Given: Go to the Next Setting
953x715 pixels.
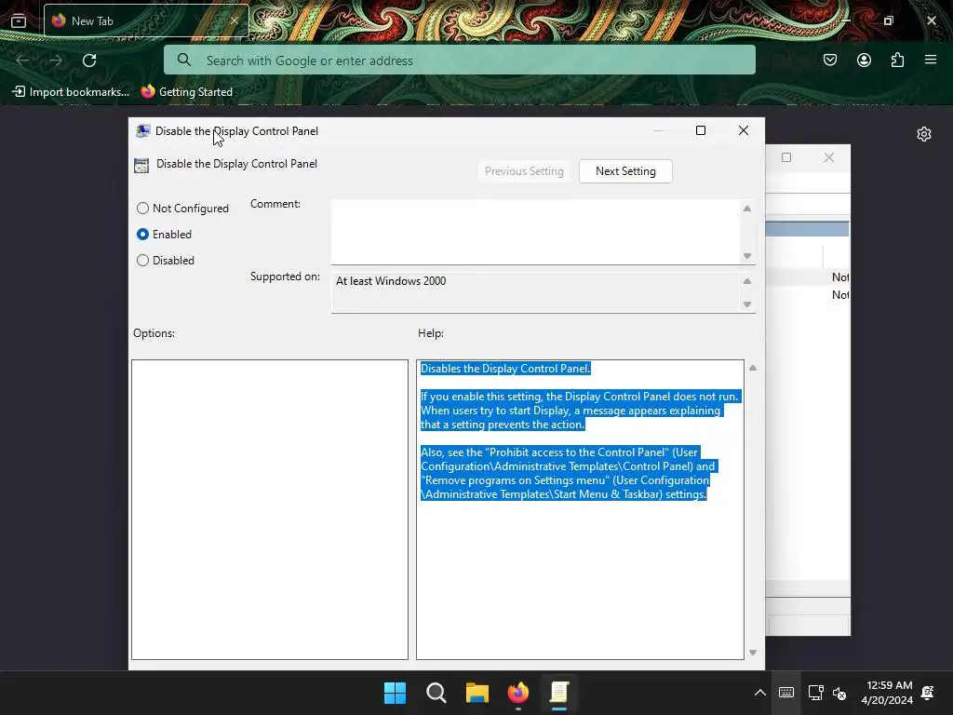Looking at the screenshot, I should click(x=625, y=171).
